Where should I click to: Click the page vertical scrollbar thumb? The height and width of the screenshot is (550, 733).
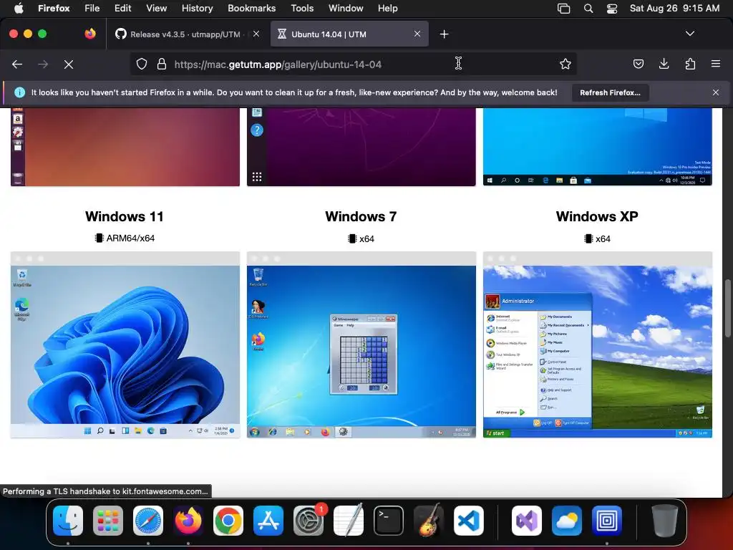728,308
